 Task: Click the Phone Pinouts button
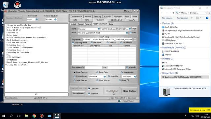tap(78, 93)
